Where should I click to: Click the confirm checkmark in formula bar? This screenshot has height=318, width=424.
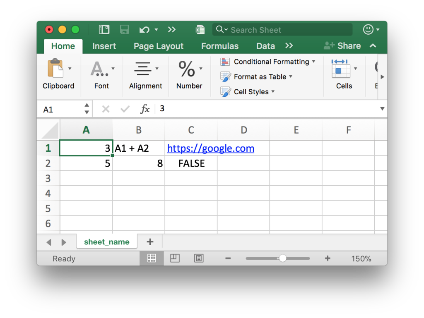[x=125, y=109]
